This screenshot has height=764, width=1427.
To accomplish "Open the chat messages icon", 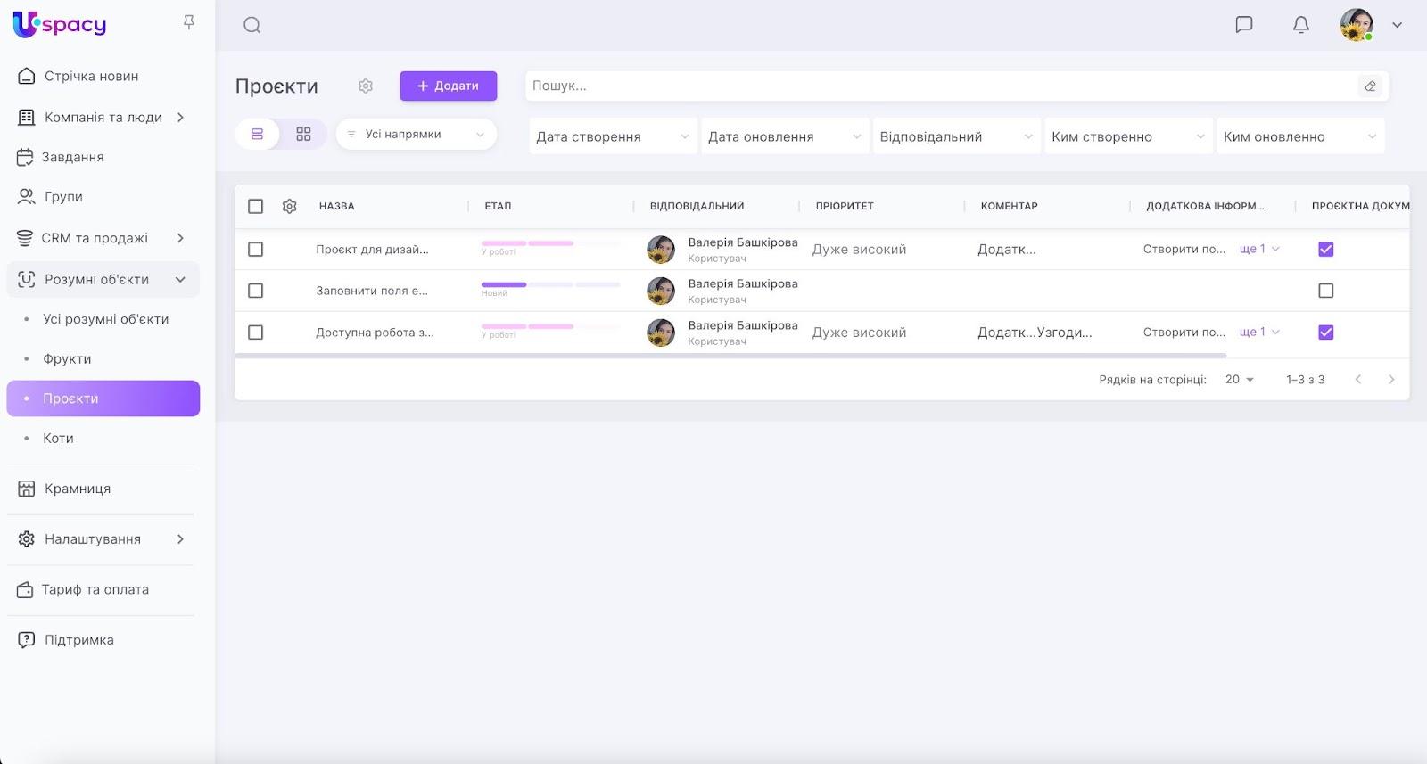I will tap(1243, 25).
